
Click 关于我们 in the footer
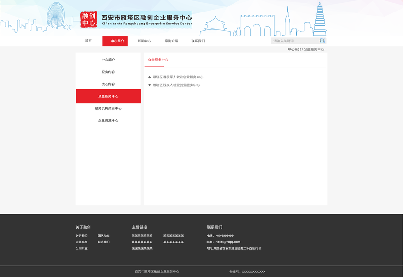[x=81, y=235]
